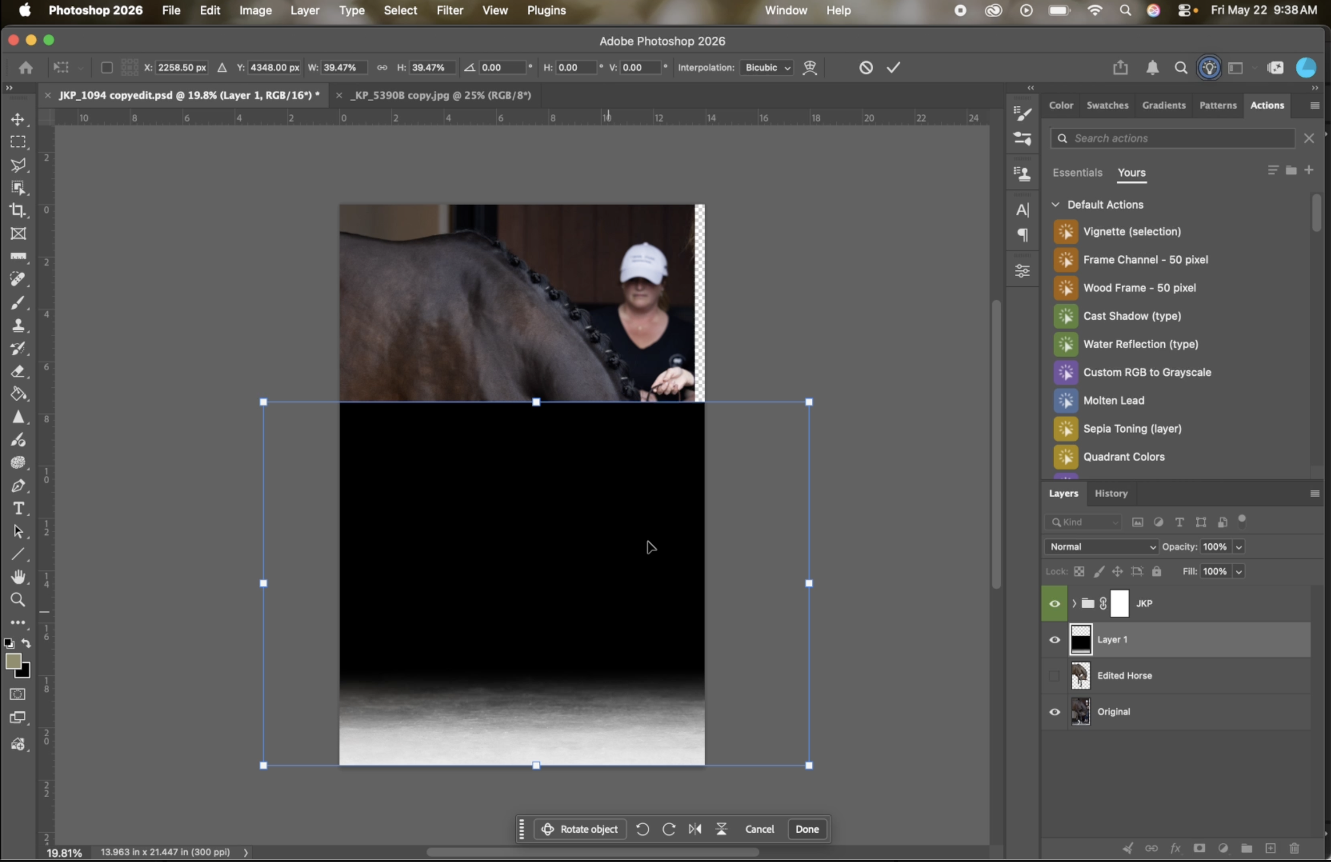
Task: Flip horizontally in the contextual task bar
Action: click(695, 829)
